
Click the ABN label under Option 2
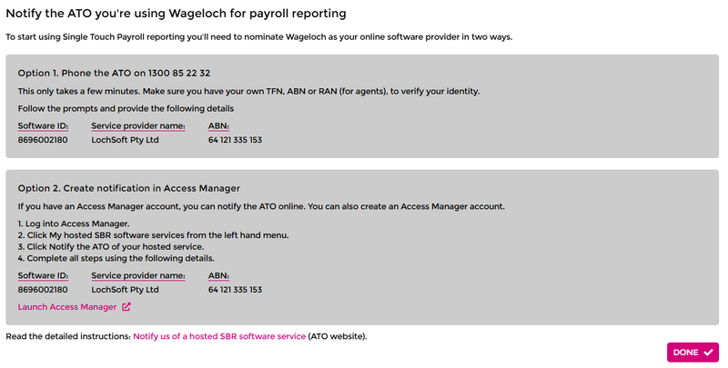pos(218,274)
